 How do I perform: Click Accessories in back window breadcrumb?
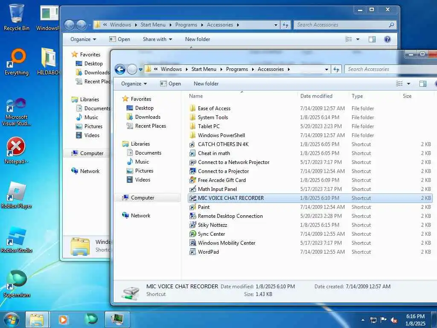[x=220, y=25]
